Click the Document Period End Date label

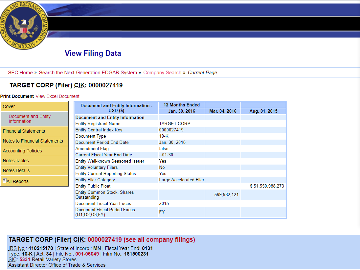102,142
